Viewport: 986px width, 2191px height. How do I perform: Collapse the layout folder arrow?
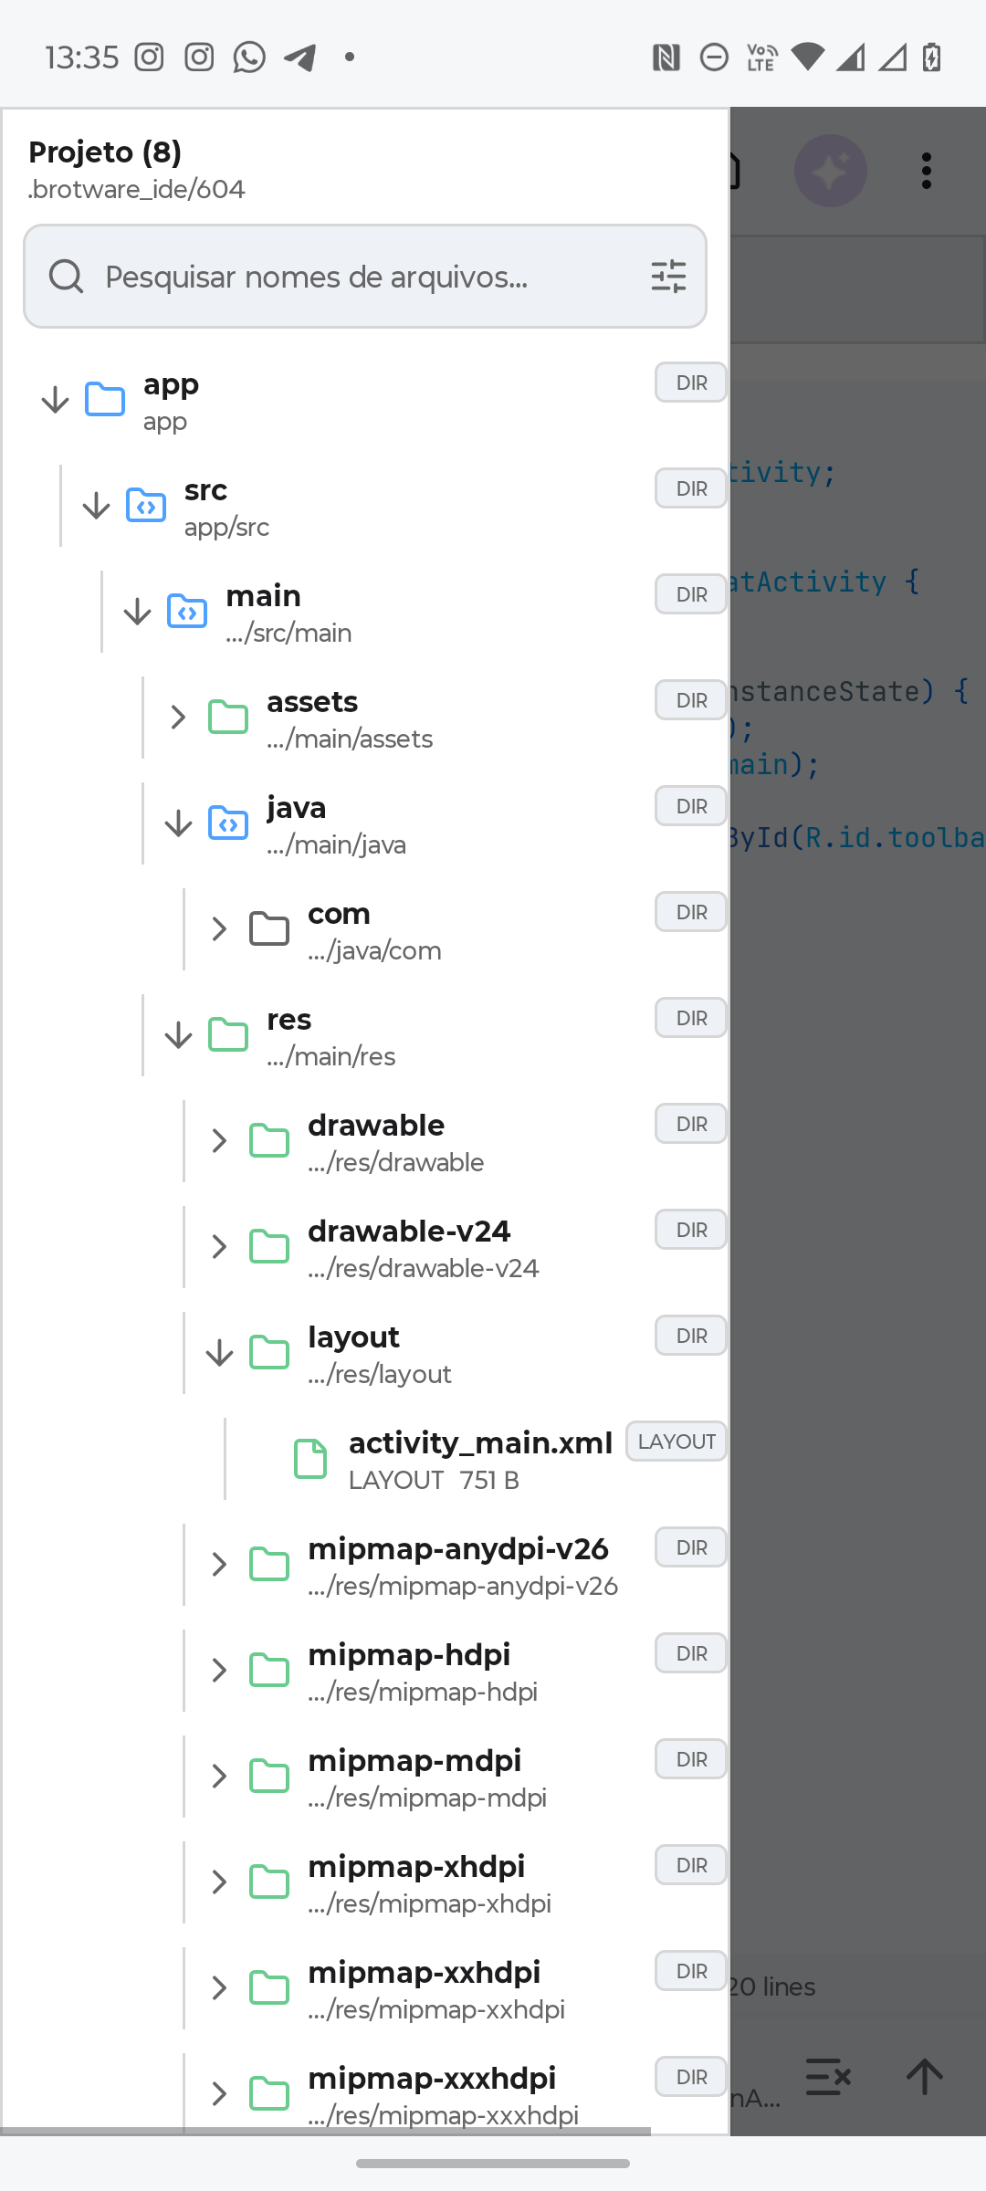(x=219, y=1352)
